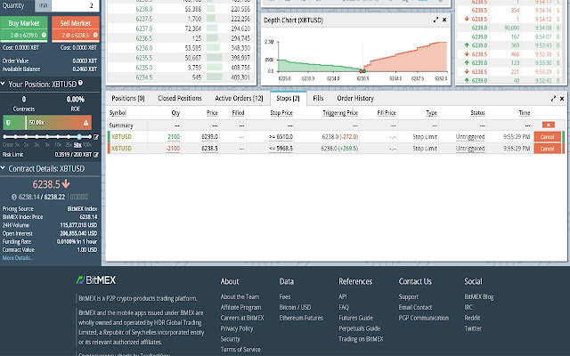
Task: Open the Perpetuals Guide link
Action: [x=360, y=328]
